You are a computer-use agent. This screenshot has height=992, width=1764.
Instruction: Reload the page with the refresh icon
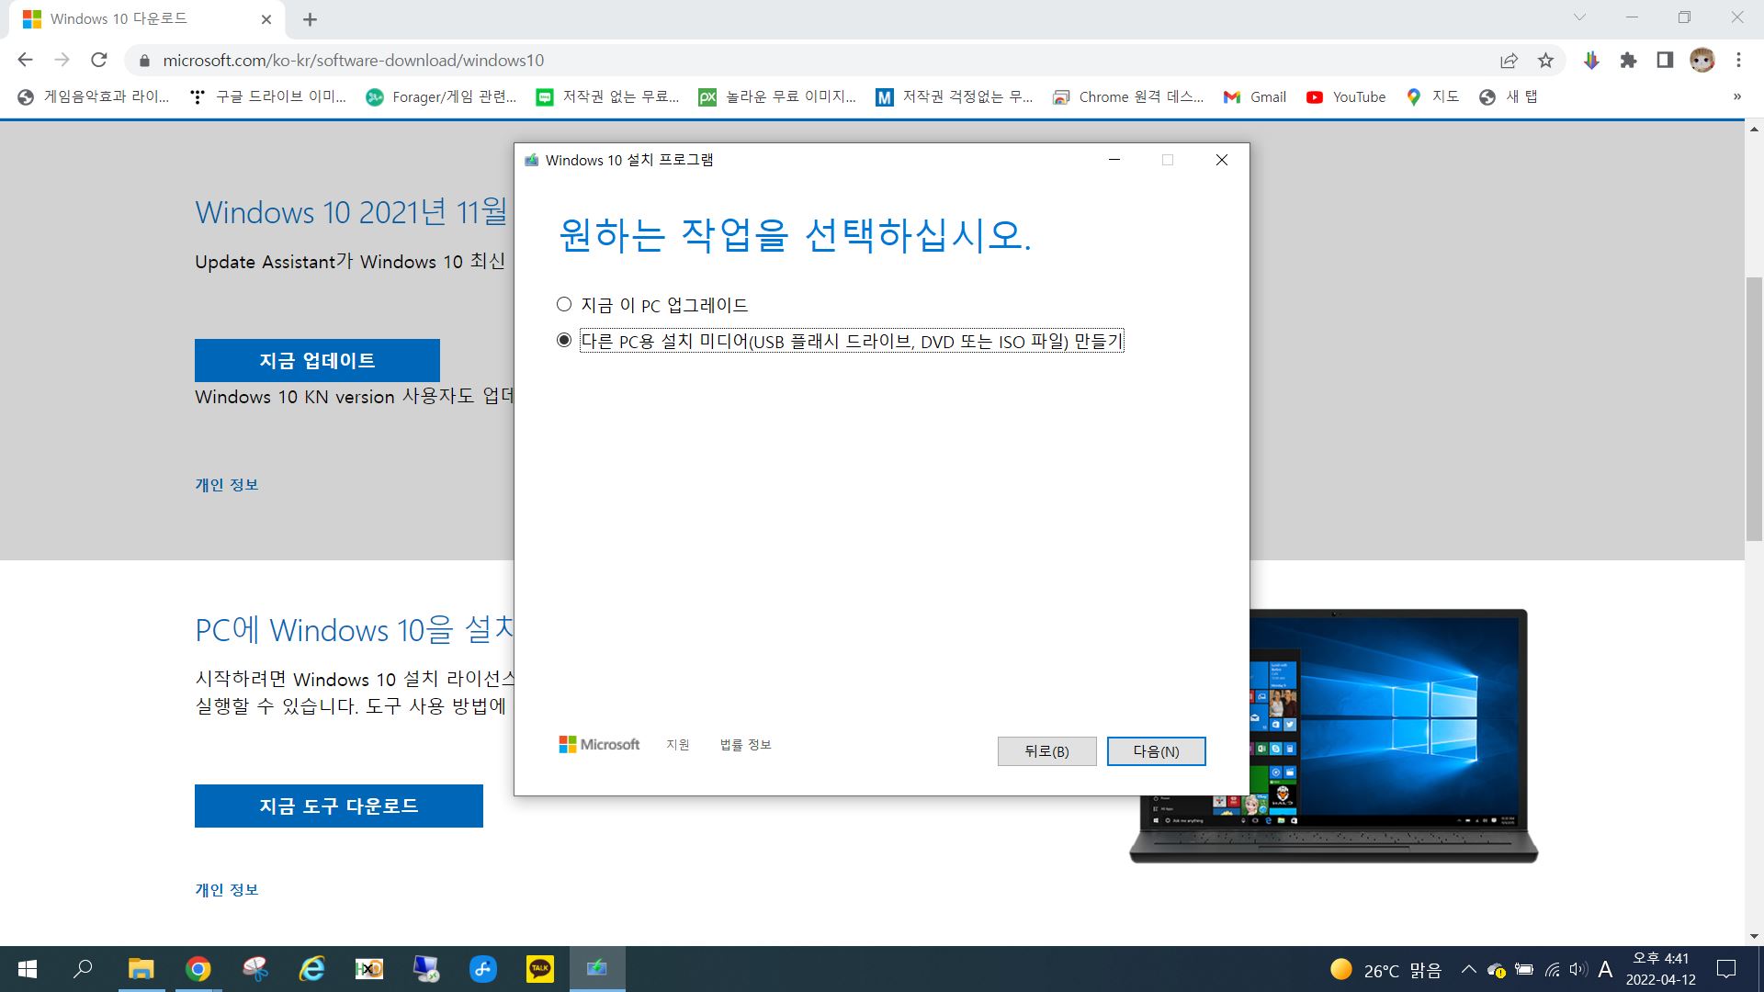point(99,61)
